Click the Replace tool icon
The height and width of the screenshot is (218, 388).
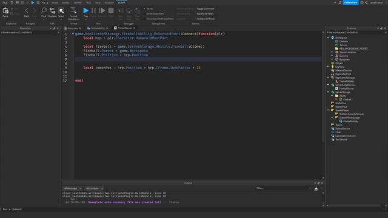coord(53,10)
